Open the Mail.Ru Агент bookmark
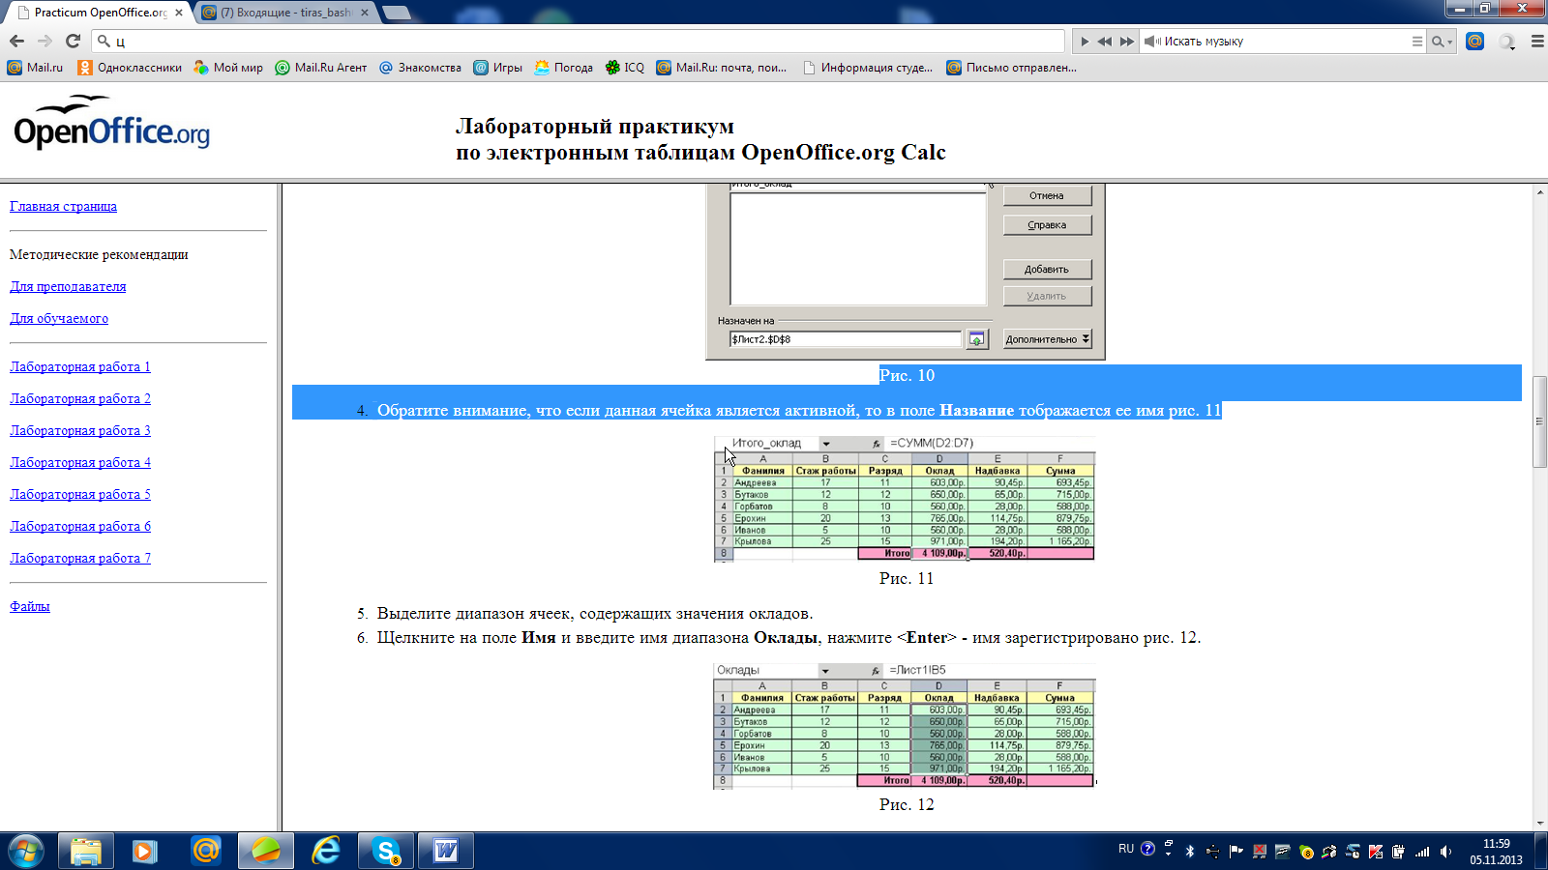The height and width of the screenshot is (870, 1548). click(x=321, y=68)
